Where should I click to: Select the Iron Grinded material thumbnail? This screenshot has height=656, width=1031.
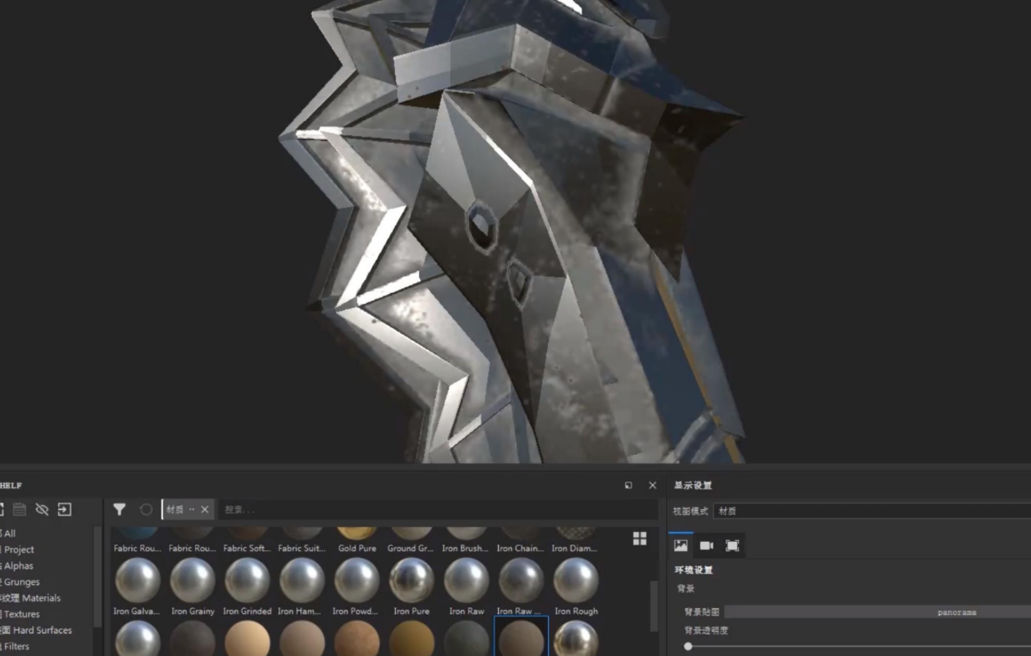coord(247,580)
